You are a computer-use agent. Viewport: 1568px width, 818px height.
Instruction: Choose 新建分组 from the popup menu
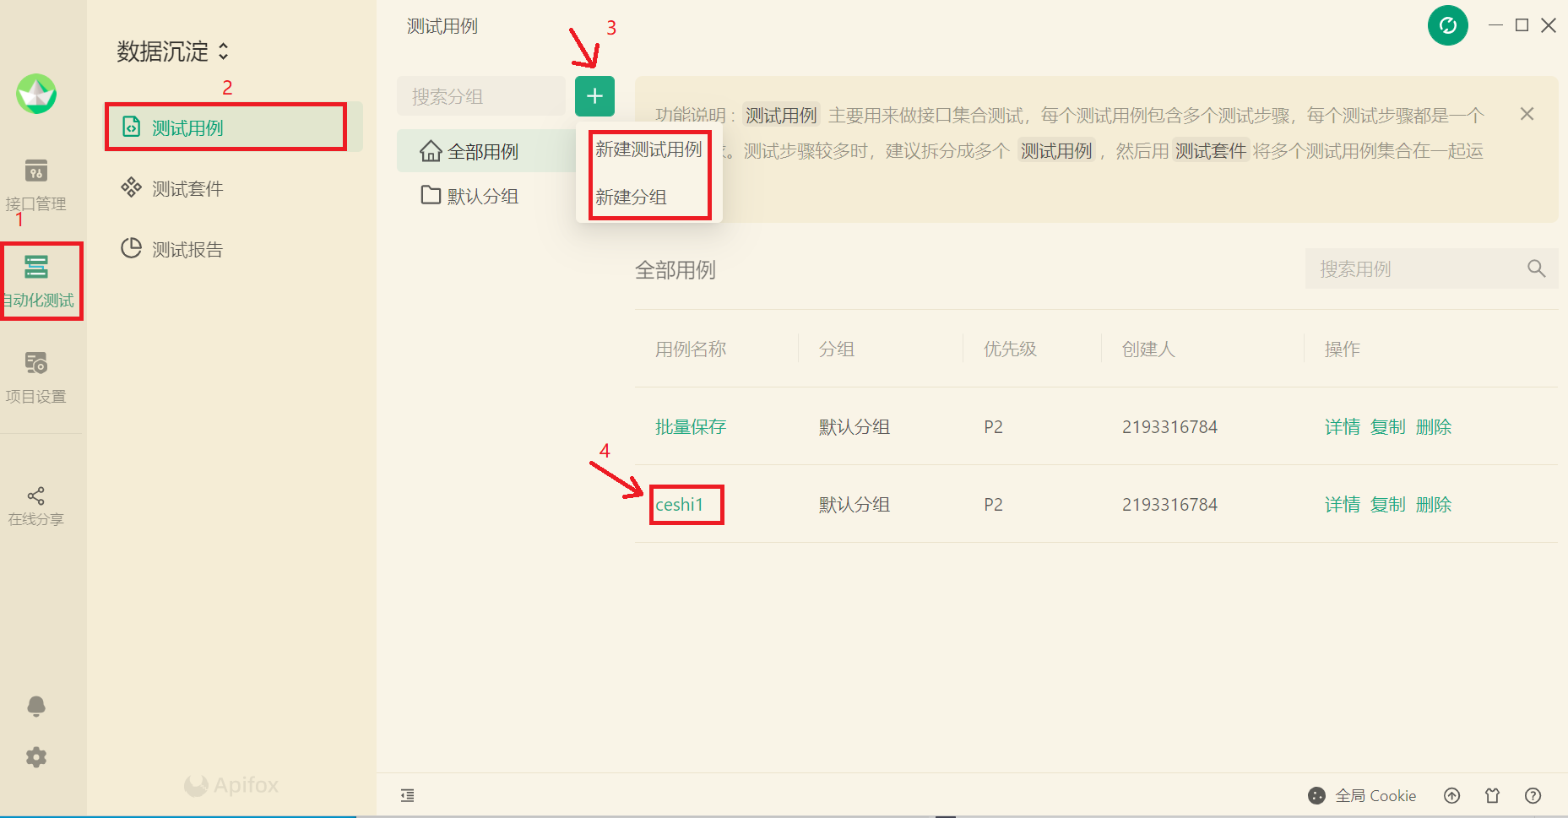(631, 197)
